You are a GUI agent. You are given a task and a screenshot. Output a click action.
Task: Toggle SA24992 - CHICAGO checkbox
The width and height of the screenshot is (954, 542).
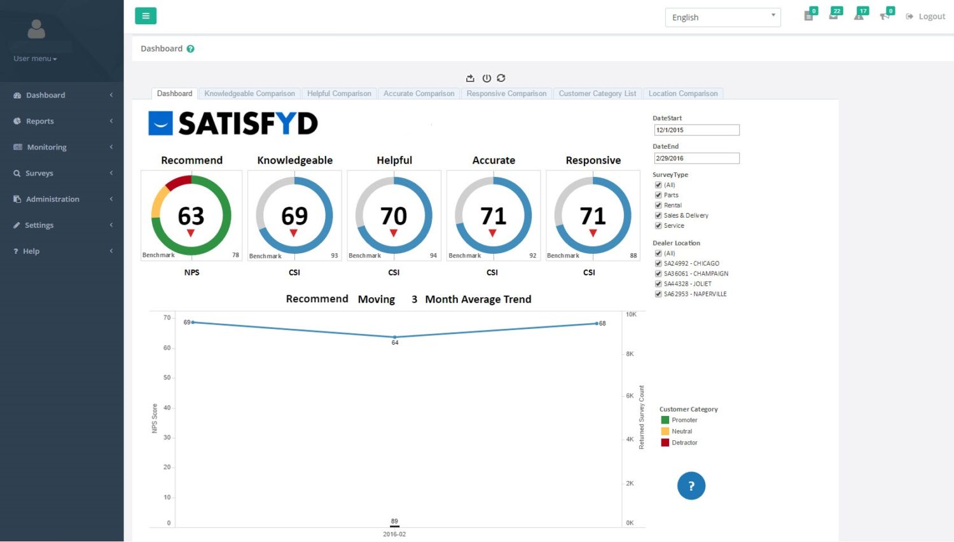coord(658,263)
